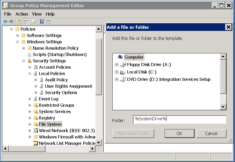
Task: Expand the Name Resolution Policy node
Action: (x=24, y=48)
